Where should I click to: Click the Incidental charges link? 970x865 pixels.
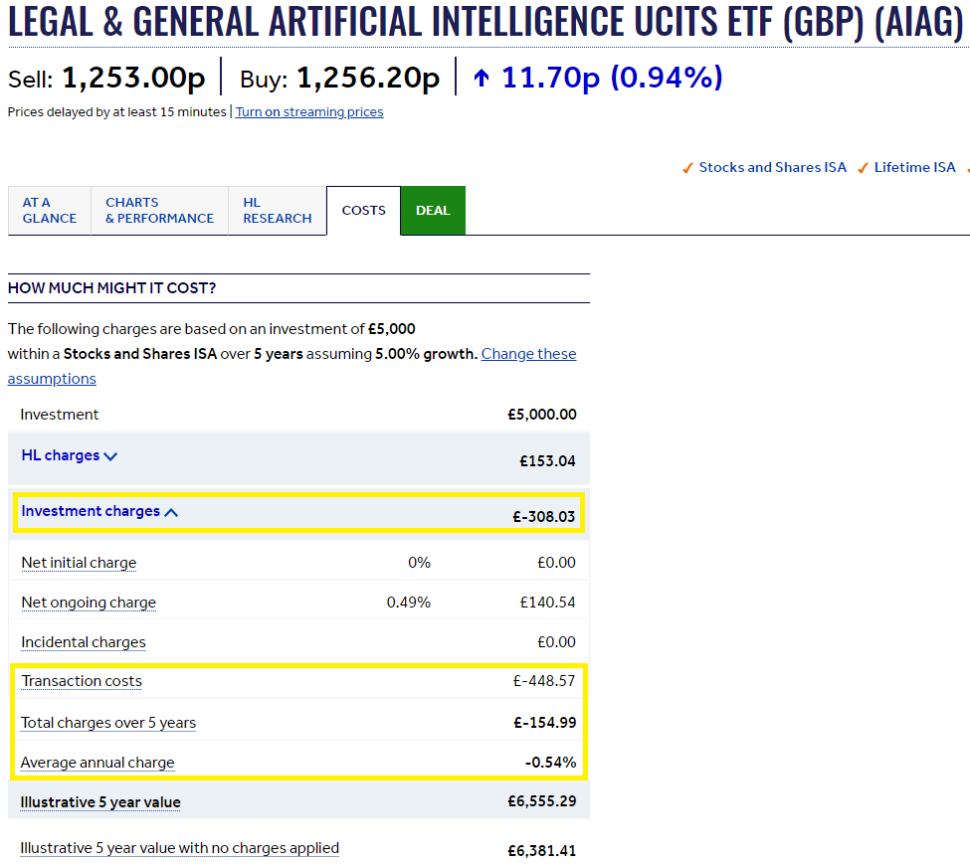tap(83, 641)
